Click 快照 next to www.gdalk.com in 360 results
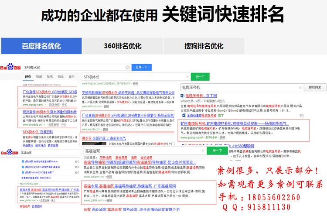 (x=109, y=200)
